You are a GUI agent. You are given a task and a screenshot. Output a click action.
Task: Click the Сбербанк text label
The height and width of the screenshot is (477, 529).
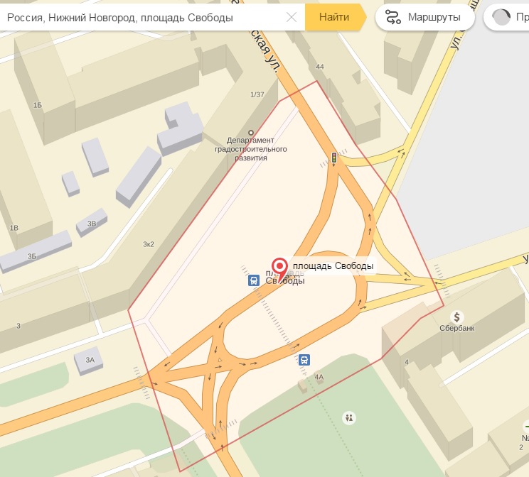tap(456, 328)
